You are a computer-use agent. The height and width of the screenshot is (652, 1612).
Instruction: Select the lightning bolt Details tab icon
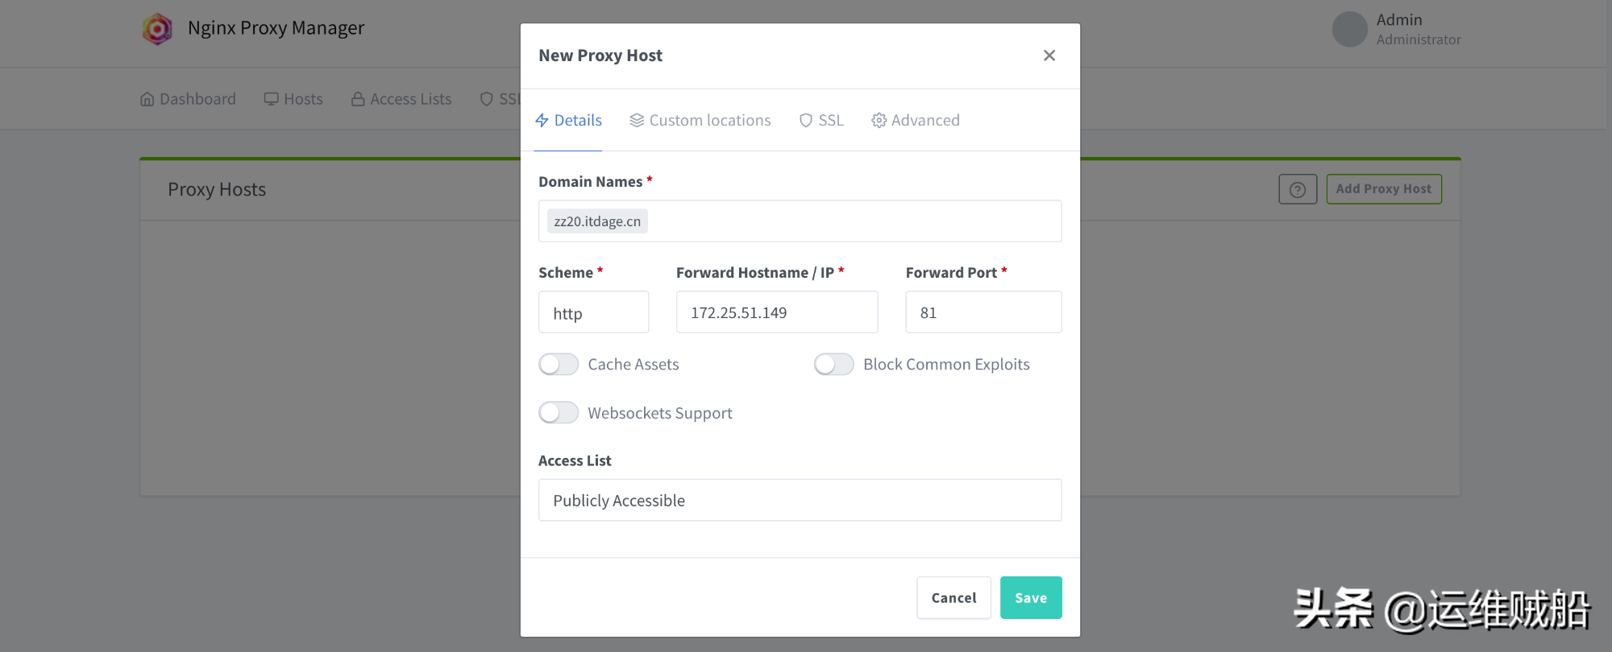click(x=542, y=119)
